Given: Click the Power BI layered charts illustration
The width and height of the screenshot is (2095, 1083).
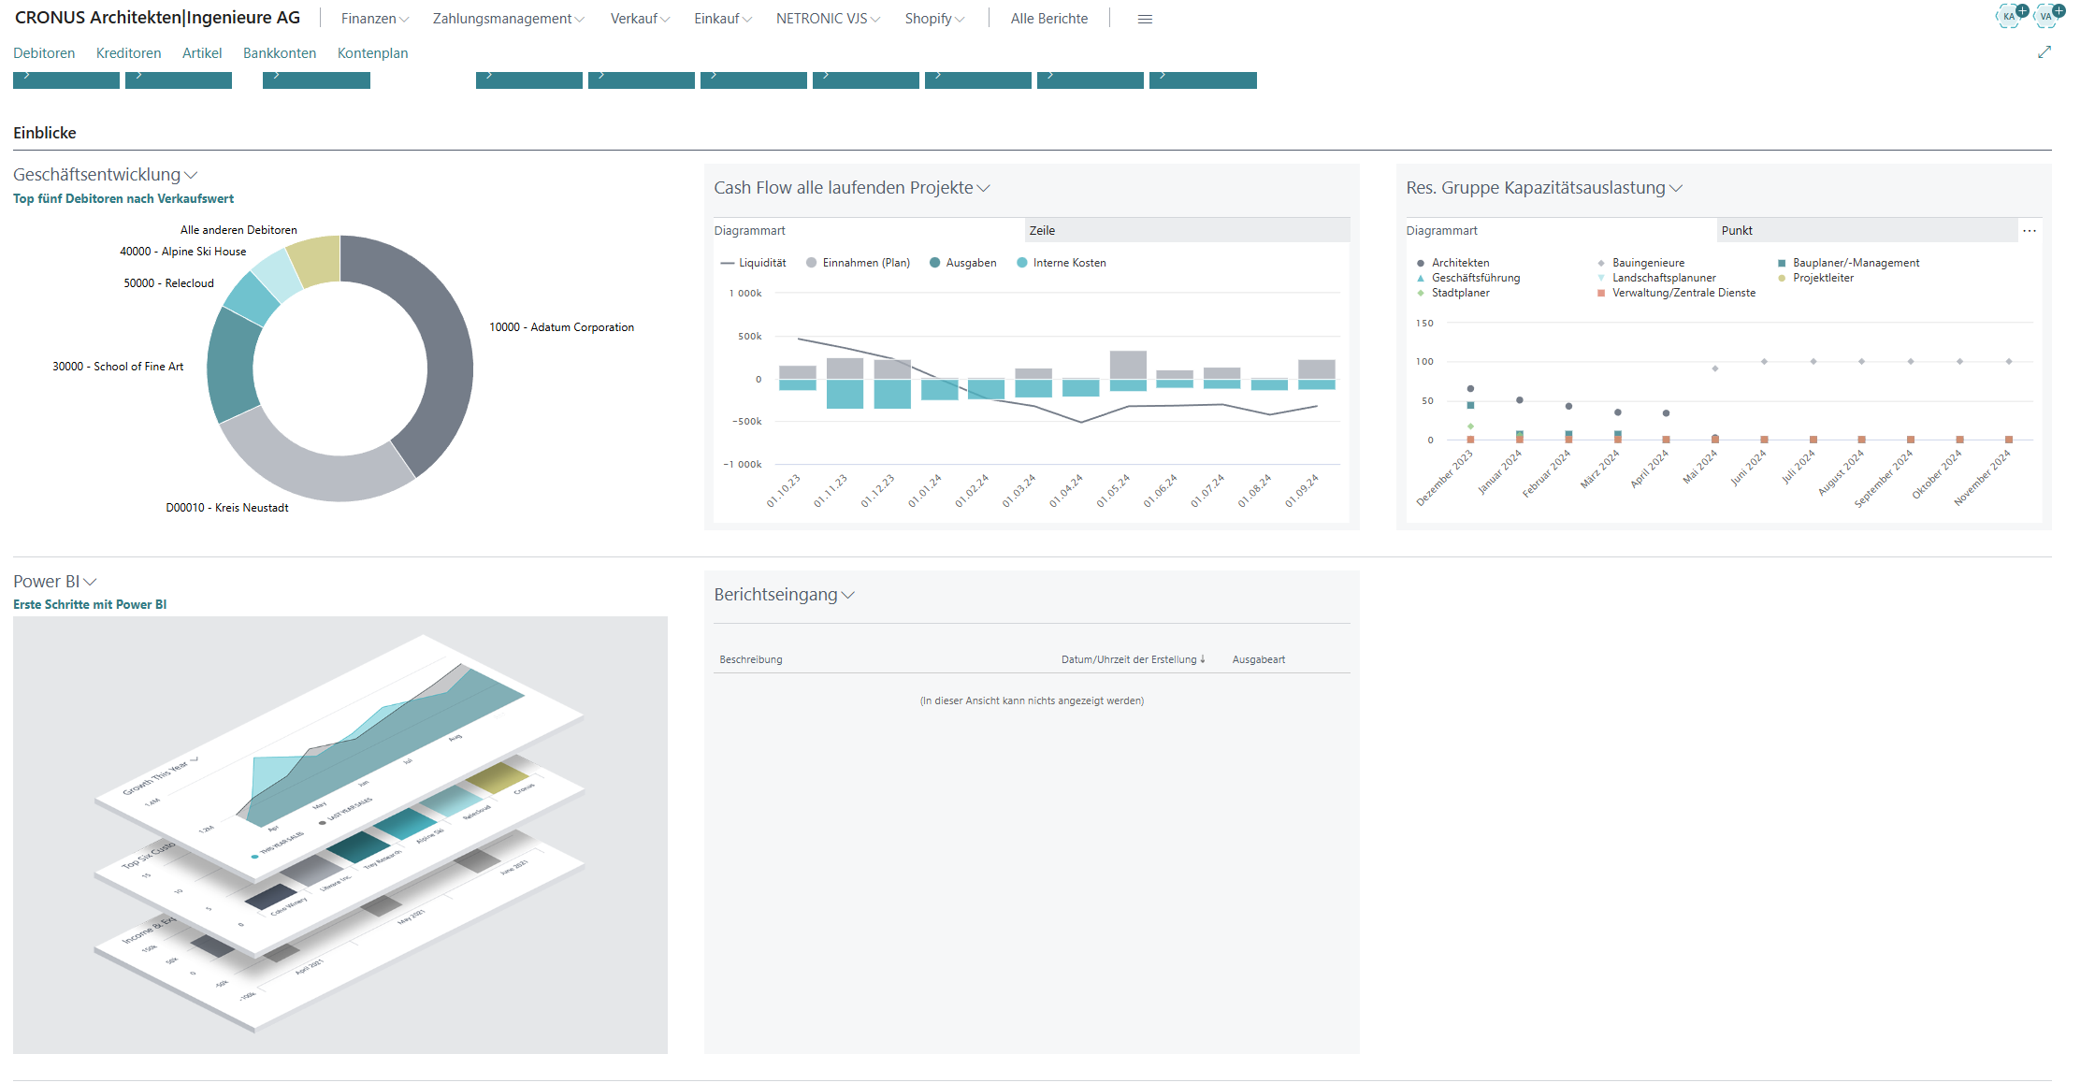Looking at the screenshot, I should [340, 835].
